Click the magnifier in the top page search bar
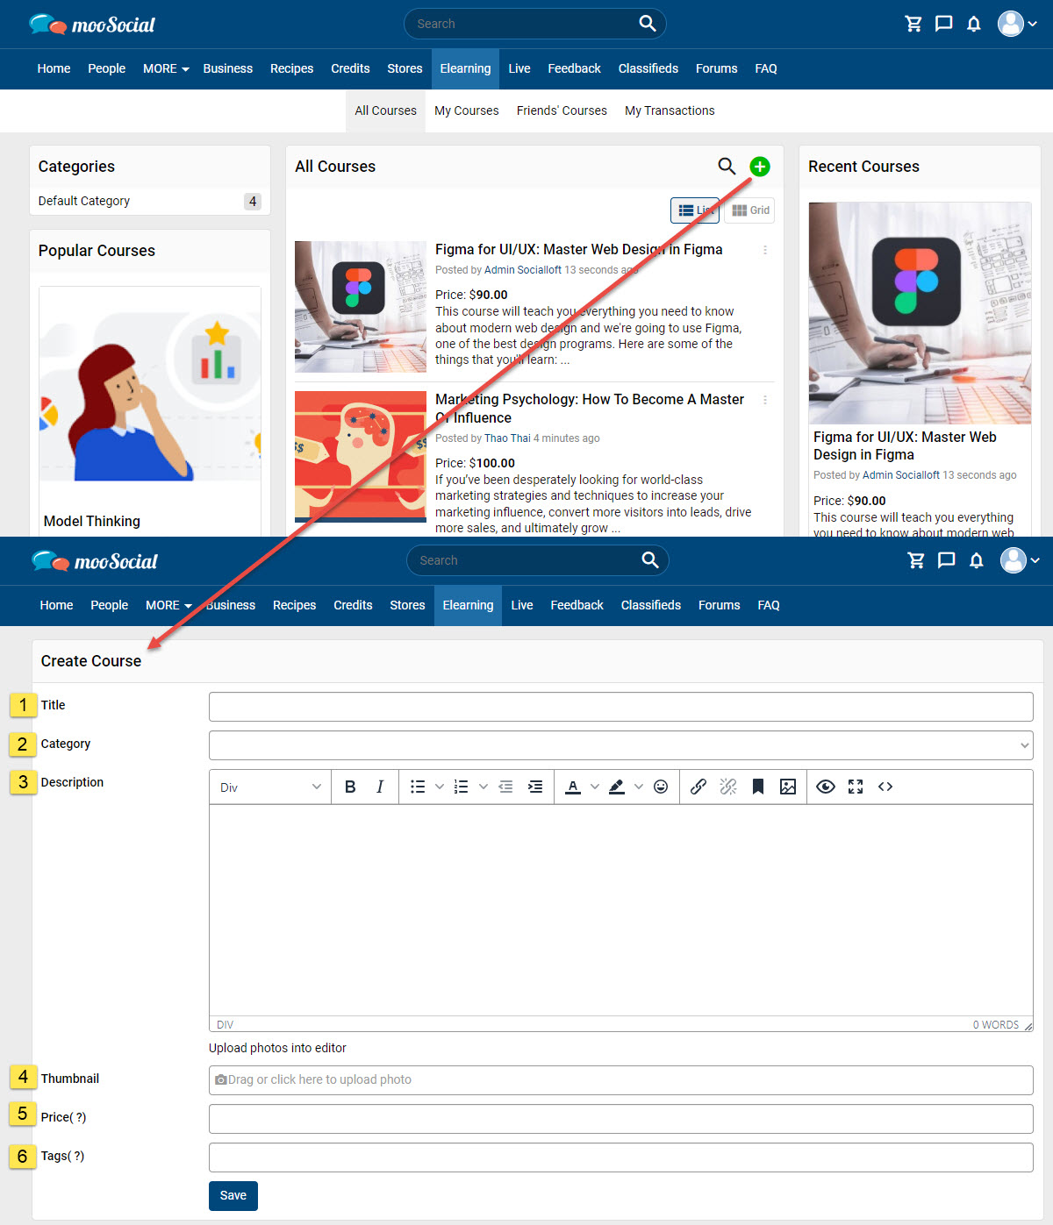 pos(648,24)
